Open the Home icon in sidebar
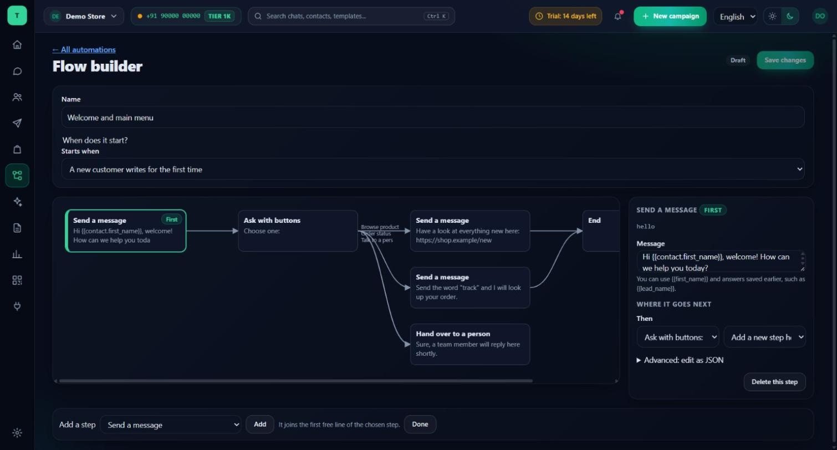This screenshot has height=450, width=837. tap(17, 45)
